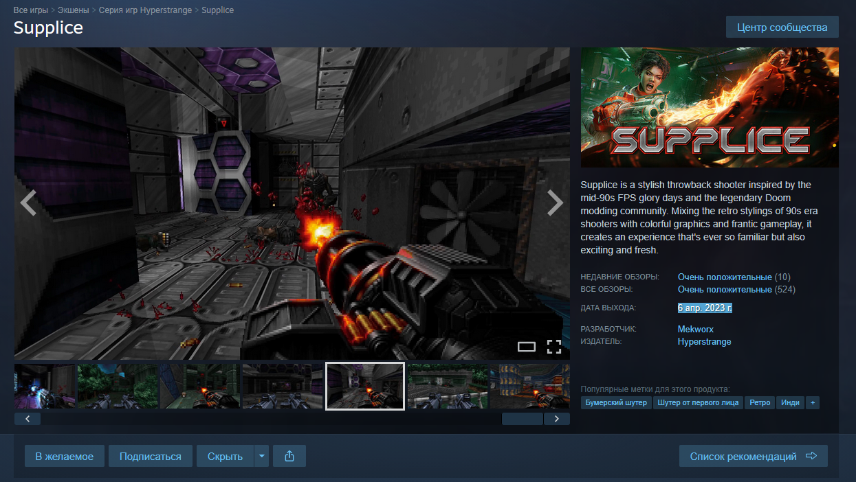Select first purple corridor thumbnail
The image size is (856, 482).
45,387
